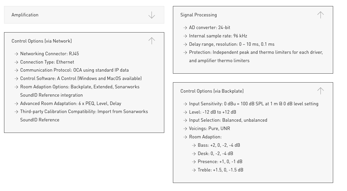Viewport: 347px width, 191px height.
Task: Select the Control Options [via Backplate] title
Action: pyautogui.click(x=212, y=91)
